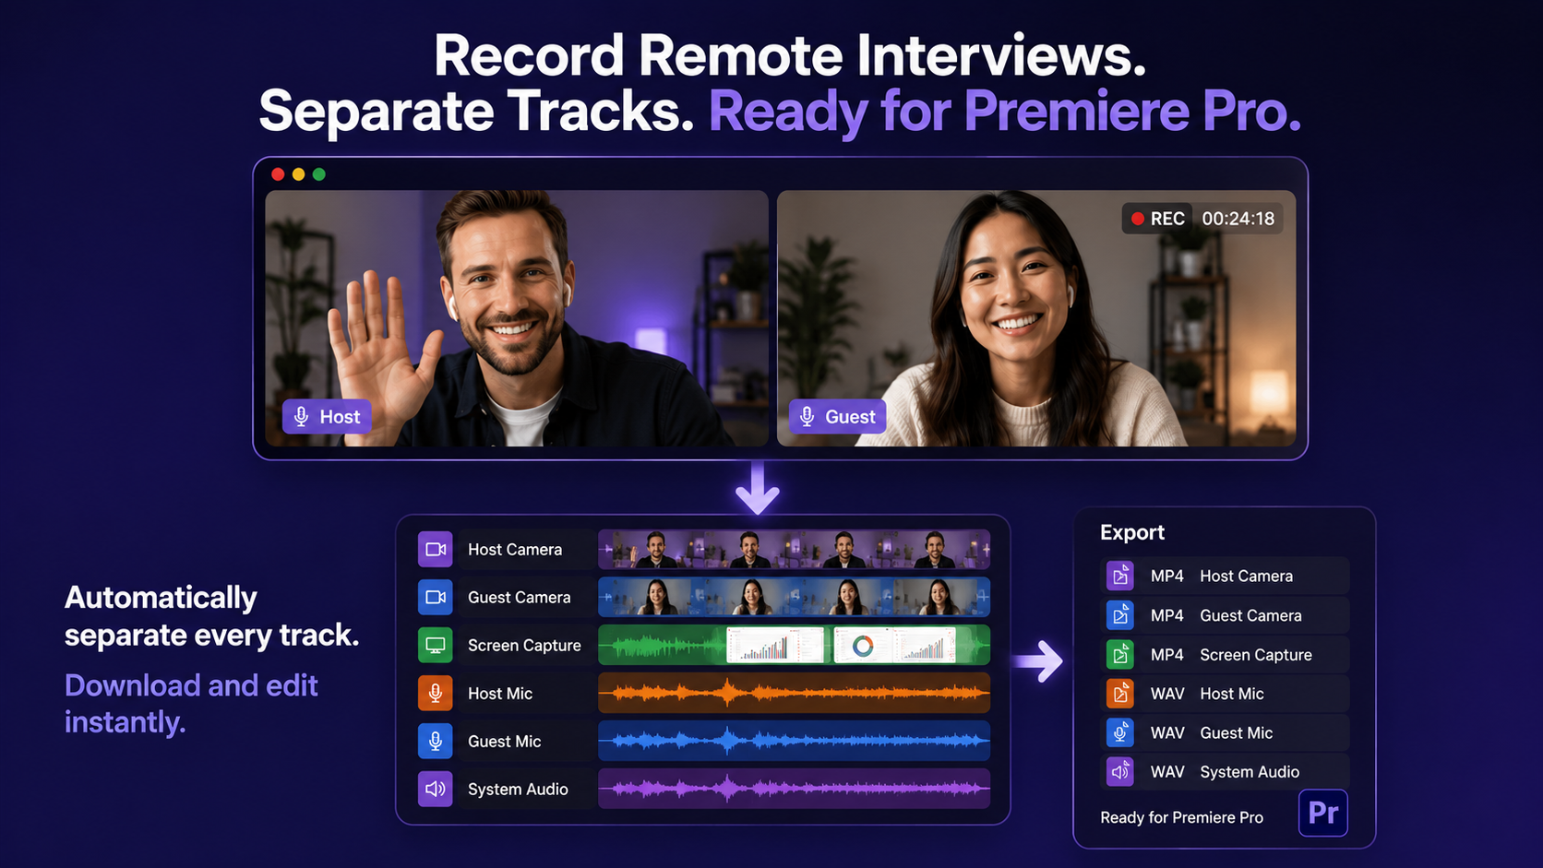The height and width of the screenshot is (868, 1543).
Task: Click the Host Camera video clip strip
Action: (x=794, y=549)
